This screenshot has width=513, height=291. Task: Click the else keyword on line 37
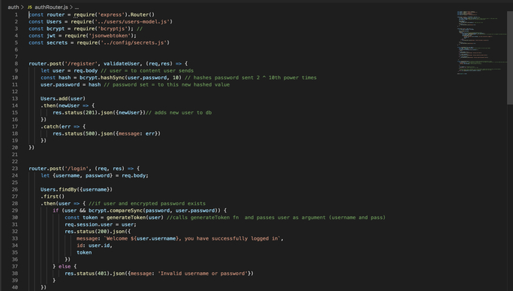point(64,267)
